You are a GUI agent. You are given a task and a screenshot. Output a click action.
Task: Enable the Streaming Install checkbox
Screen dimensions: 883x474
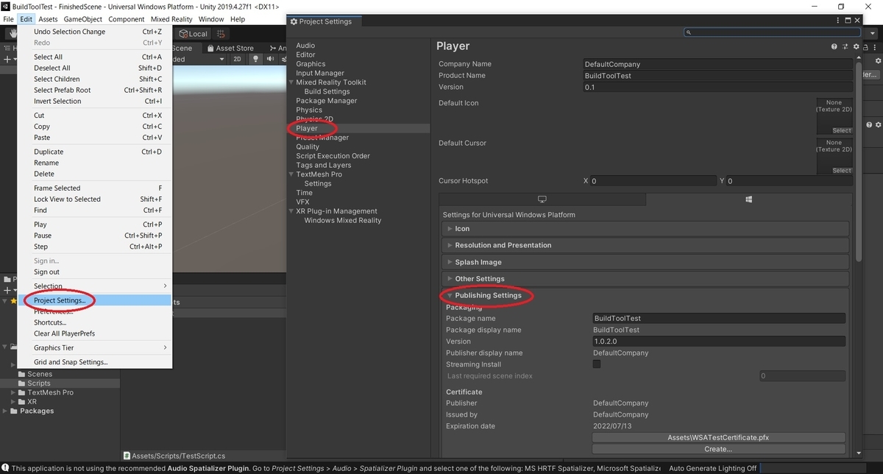pyautogui.click(x=597, y=364)
